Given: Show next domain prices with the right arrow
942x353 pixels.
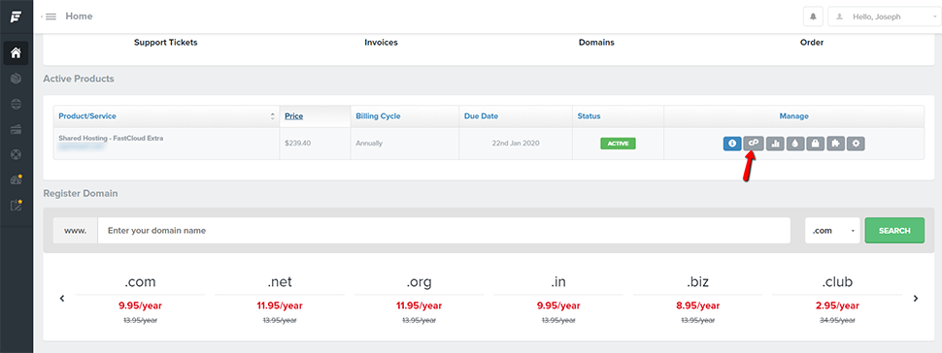Looking at the screenshot, I should click(x=916, y=298).
